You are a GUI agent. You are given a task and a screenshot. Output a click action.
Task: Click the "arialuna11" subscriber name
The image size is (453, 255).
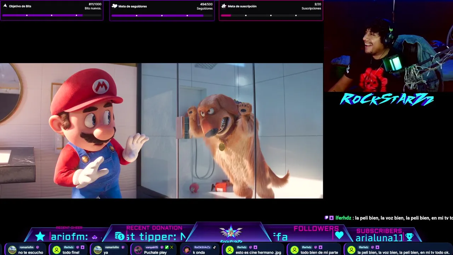[379, 238]
